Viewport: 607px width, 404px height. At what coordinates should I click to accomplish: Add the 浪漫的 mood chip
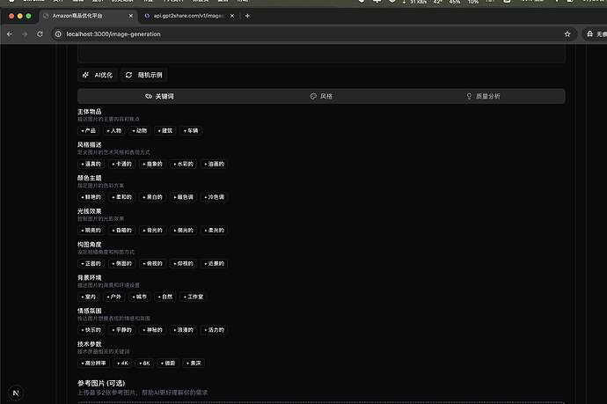tap(184, 330)
